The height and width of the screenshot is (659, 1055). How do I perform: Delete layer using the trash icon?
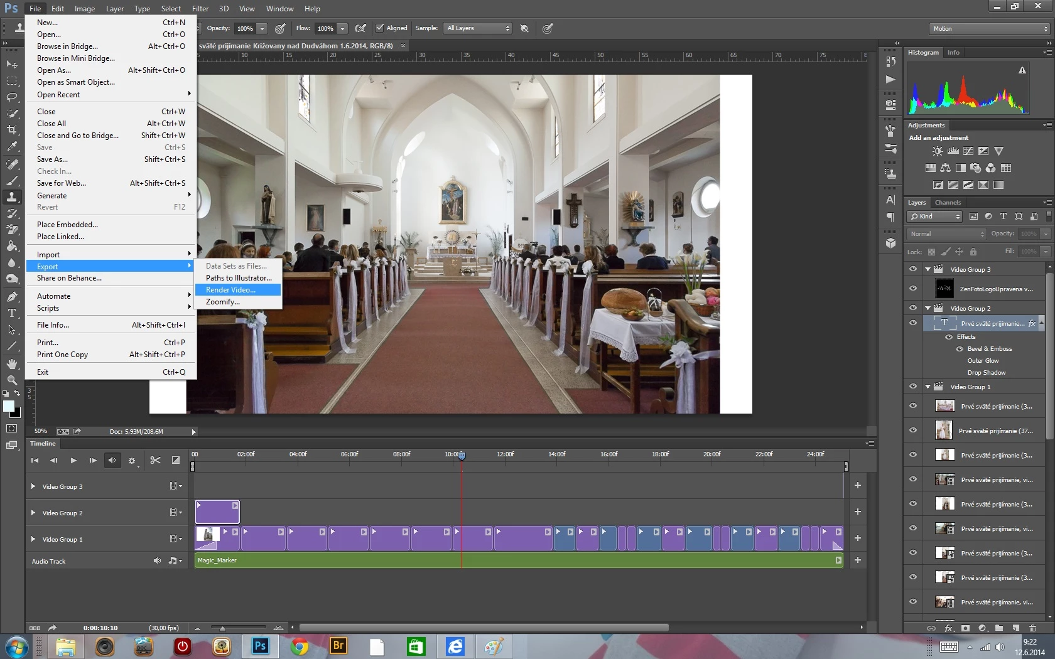coord(1032,628)
